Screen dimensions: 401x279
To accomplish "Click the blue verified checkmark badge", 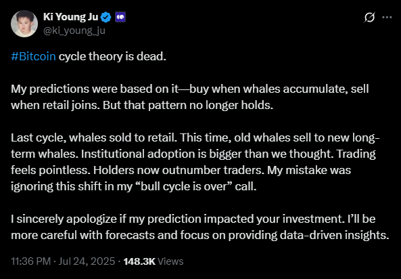I will tap(105, 17).
